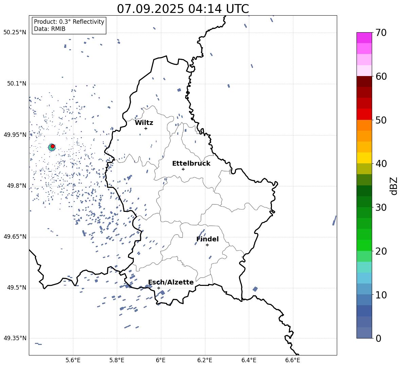402x367 pixels.
Task: Click the 6.6°E longitude label
Action: (293, 360)
